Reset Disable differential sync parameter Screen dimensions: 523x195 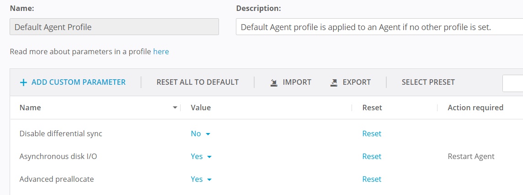point(372,134)
